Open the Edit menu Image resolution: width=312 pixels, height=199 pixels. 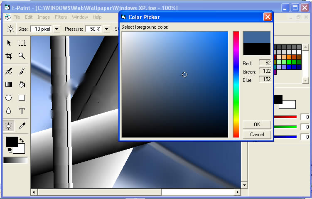(29, 17)
